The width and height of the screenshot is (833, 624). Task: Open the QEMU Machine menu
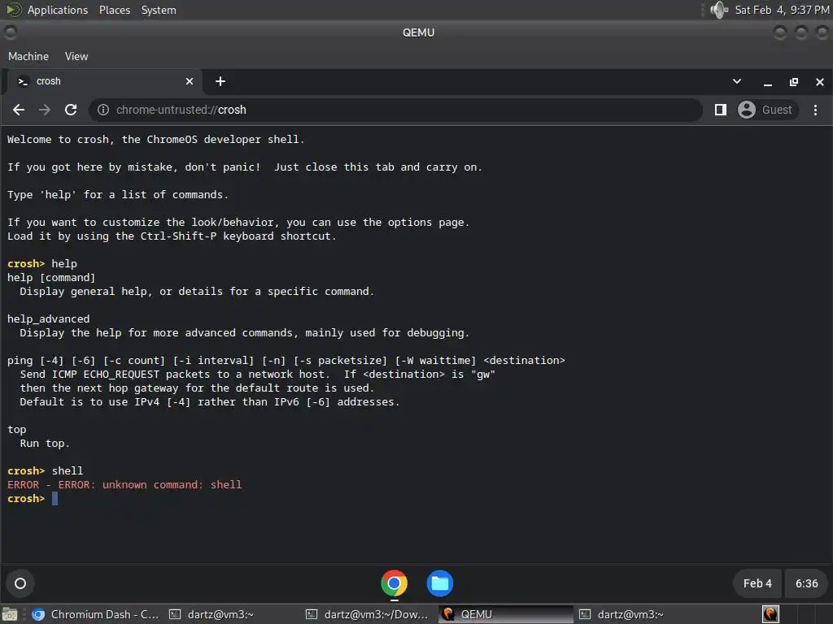coord(28,56)
